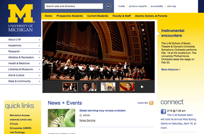Click the small article document icon
This screenshot has width=204, height=134.
coord(81,115)
